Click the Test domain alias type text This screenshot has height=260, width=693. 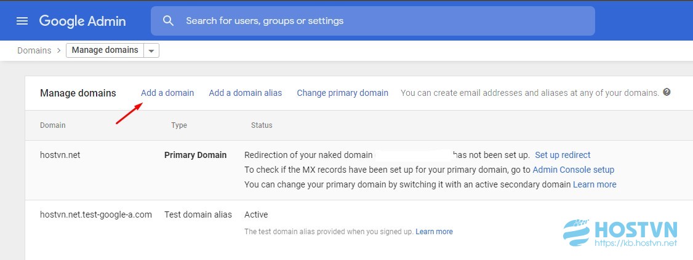point(198,215)
